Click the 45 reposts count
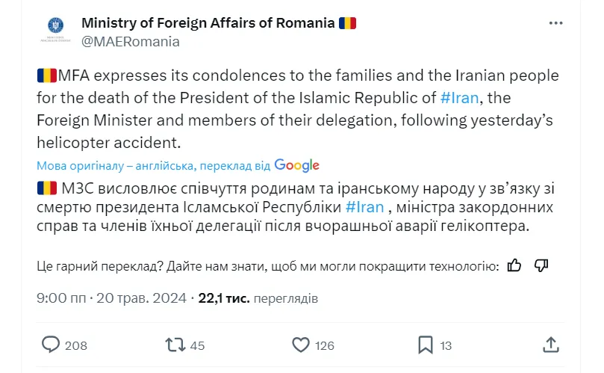The image size is (604, 373). [x=197, y=345]
